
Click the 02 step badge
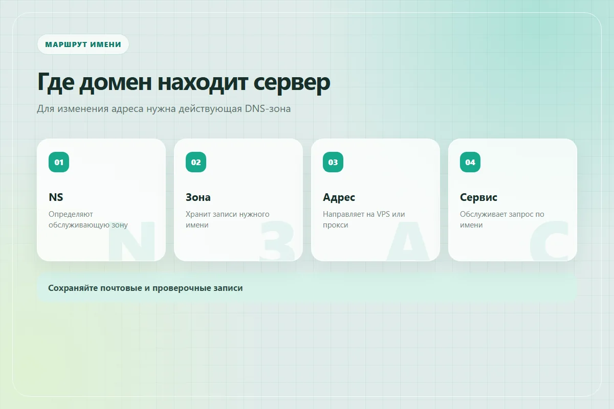196,162
